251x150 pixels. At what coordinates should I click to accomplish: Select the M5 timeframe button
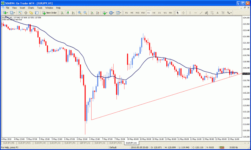click(132, 13)
